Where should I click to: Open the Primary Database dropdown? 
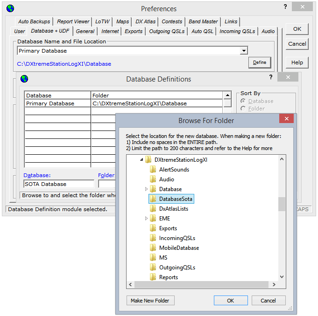pos(244,51)
